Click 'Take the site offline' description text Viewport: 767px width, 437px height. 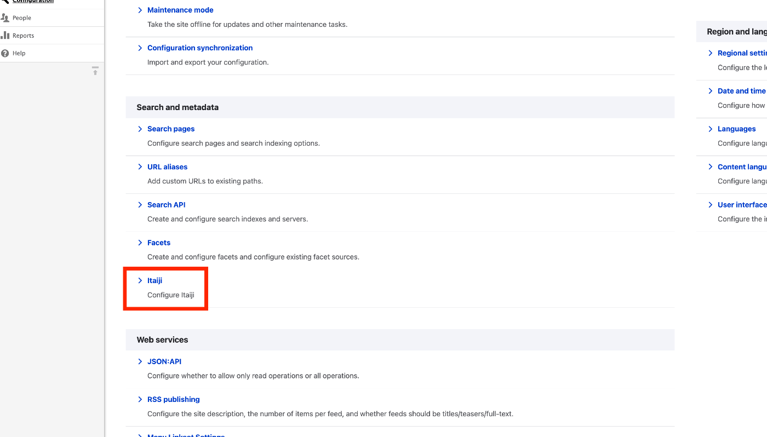(x=248, y=24)
